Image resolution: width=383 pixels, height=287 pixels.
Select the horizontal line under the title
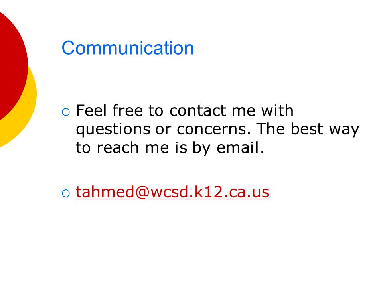(211, 64)
